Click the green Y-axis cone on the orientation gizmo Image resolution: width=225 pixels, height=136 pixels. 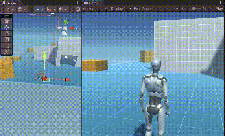[x=66, y=22]
